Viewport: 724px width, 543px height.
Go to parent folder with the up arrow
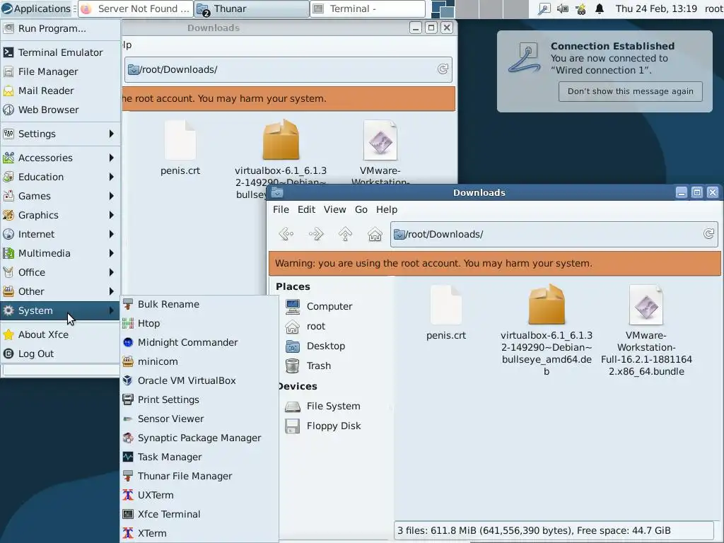345,234
